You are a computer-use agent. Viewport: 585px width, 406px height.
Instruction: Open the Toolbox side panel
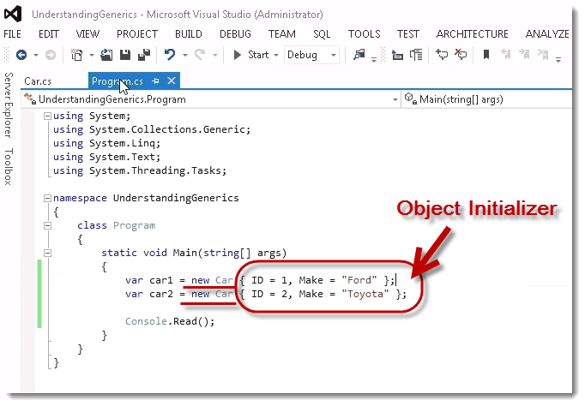pos(9,166)
